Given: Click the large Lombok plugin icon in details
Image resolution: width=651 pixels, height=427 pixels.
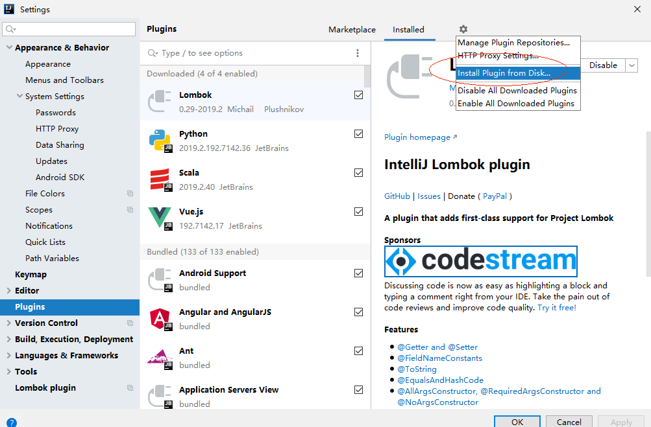Looking at the screenshot, I should click(410, 77).
